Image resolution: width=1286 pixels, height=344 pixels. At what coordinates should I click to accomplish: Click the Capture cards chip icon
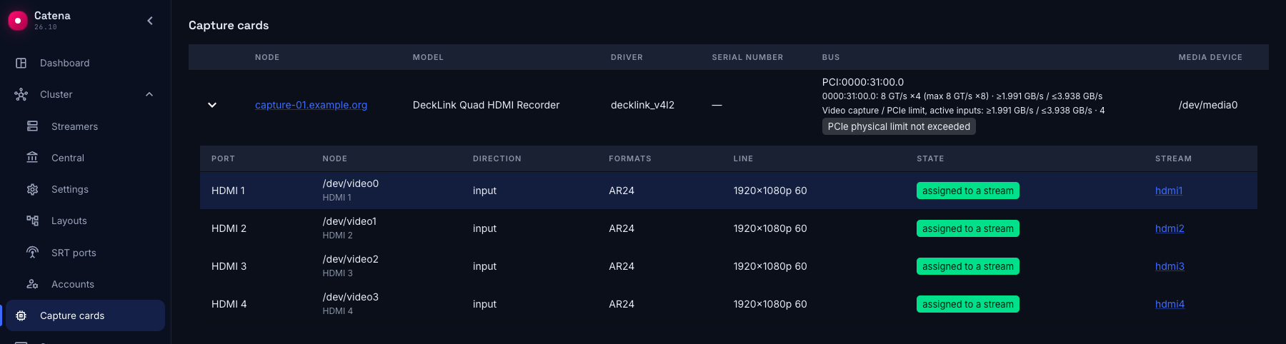tap(21, 315)
